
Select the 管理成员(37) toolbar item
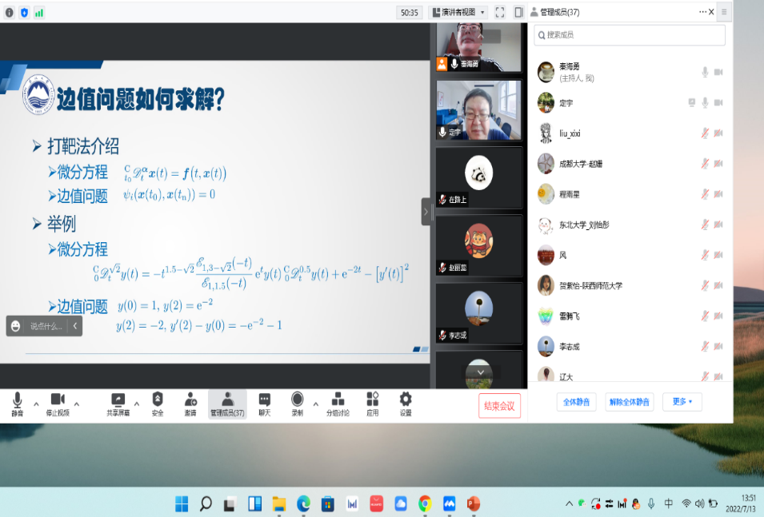coord(227,404)
